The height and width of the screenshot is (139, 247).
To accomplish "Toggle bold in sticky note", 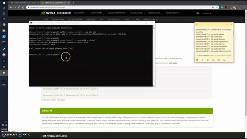I will pyautogui.click(x=197, y=60).
